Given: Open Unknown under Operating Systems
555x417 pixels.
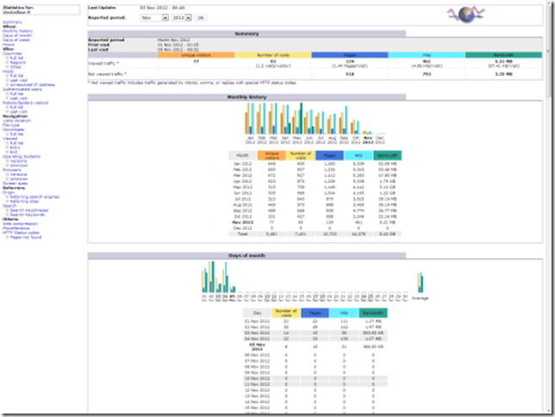Looking at the screenshot, I should (19, 165).
